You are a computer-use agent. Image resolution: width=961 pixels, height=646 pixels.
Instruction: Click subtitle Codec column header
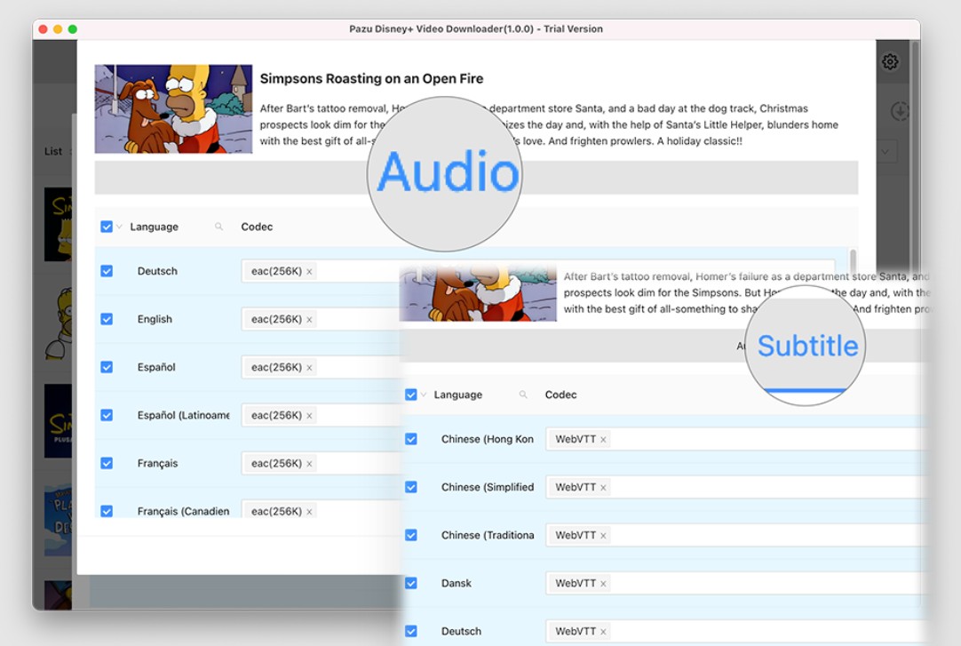560,395
